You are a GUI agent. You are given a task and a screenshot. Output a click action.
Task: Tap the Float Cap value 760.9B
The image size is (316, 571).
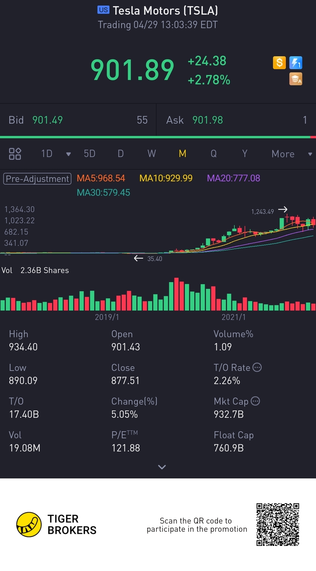[x=229, y=448]
